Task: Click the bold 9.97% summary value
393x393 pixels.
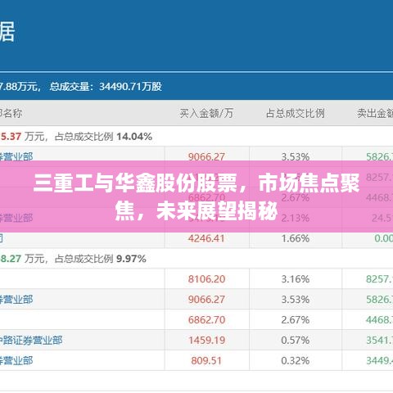Action: pyautogui.click(x=131, y=259)
